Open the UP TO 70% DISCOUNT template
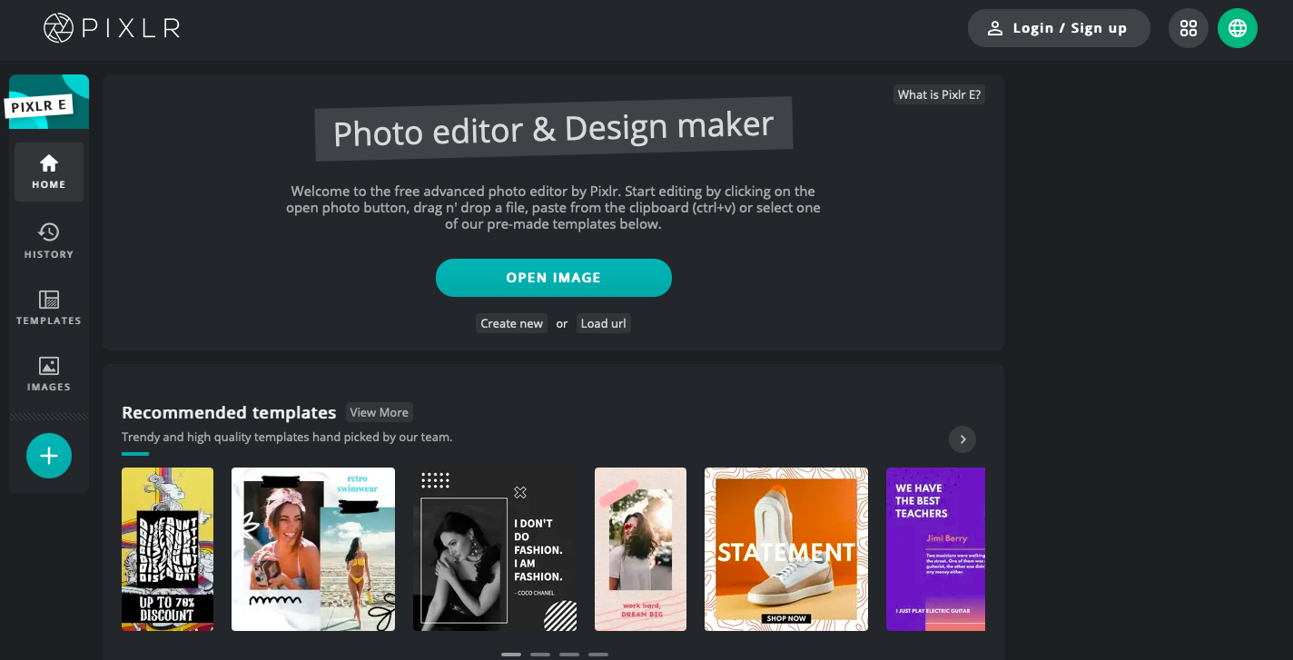 tap(167, 549)
